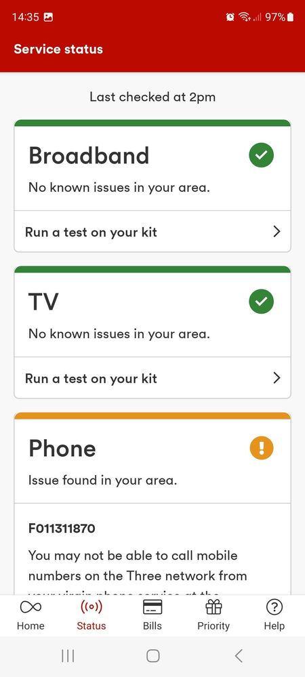The image size is (305, 677).
Task: Open the Android recent apps button
Action: point(68,656)
